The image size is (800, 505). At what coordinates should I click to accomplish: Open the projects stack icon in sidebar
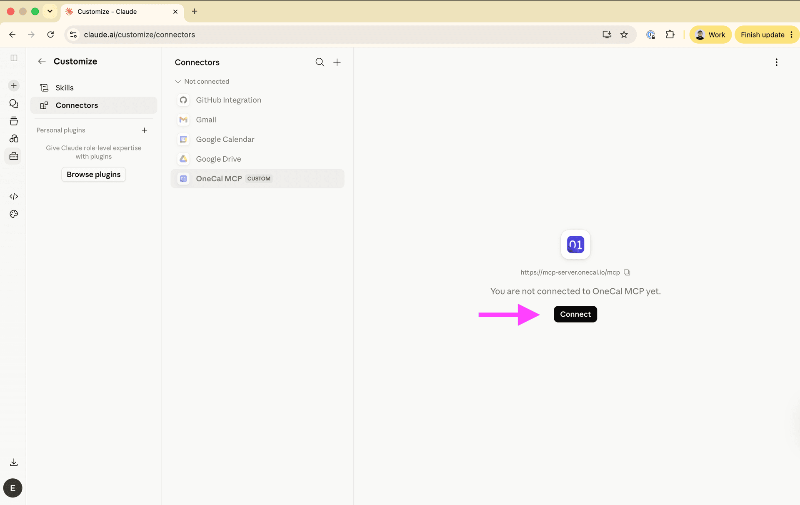click(14, 121)
